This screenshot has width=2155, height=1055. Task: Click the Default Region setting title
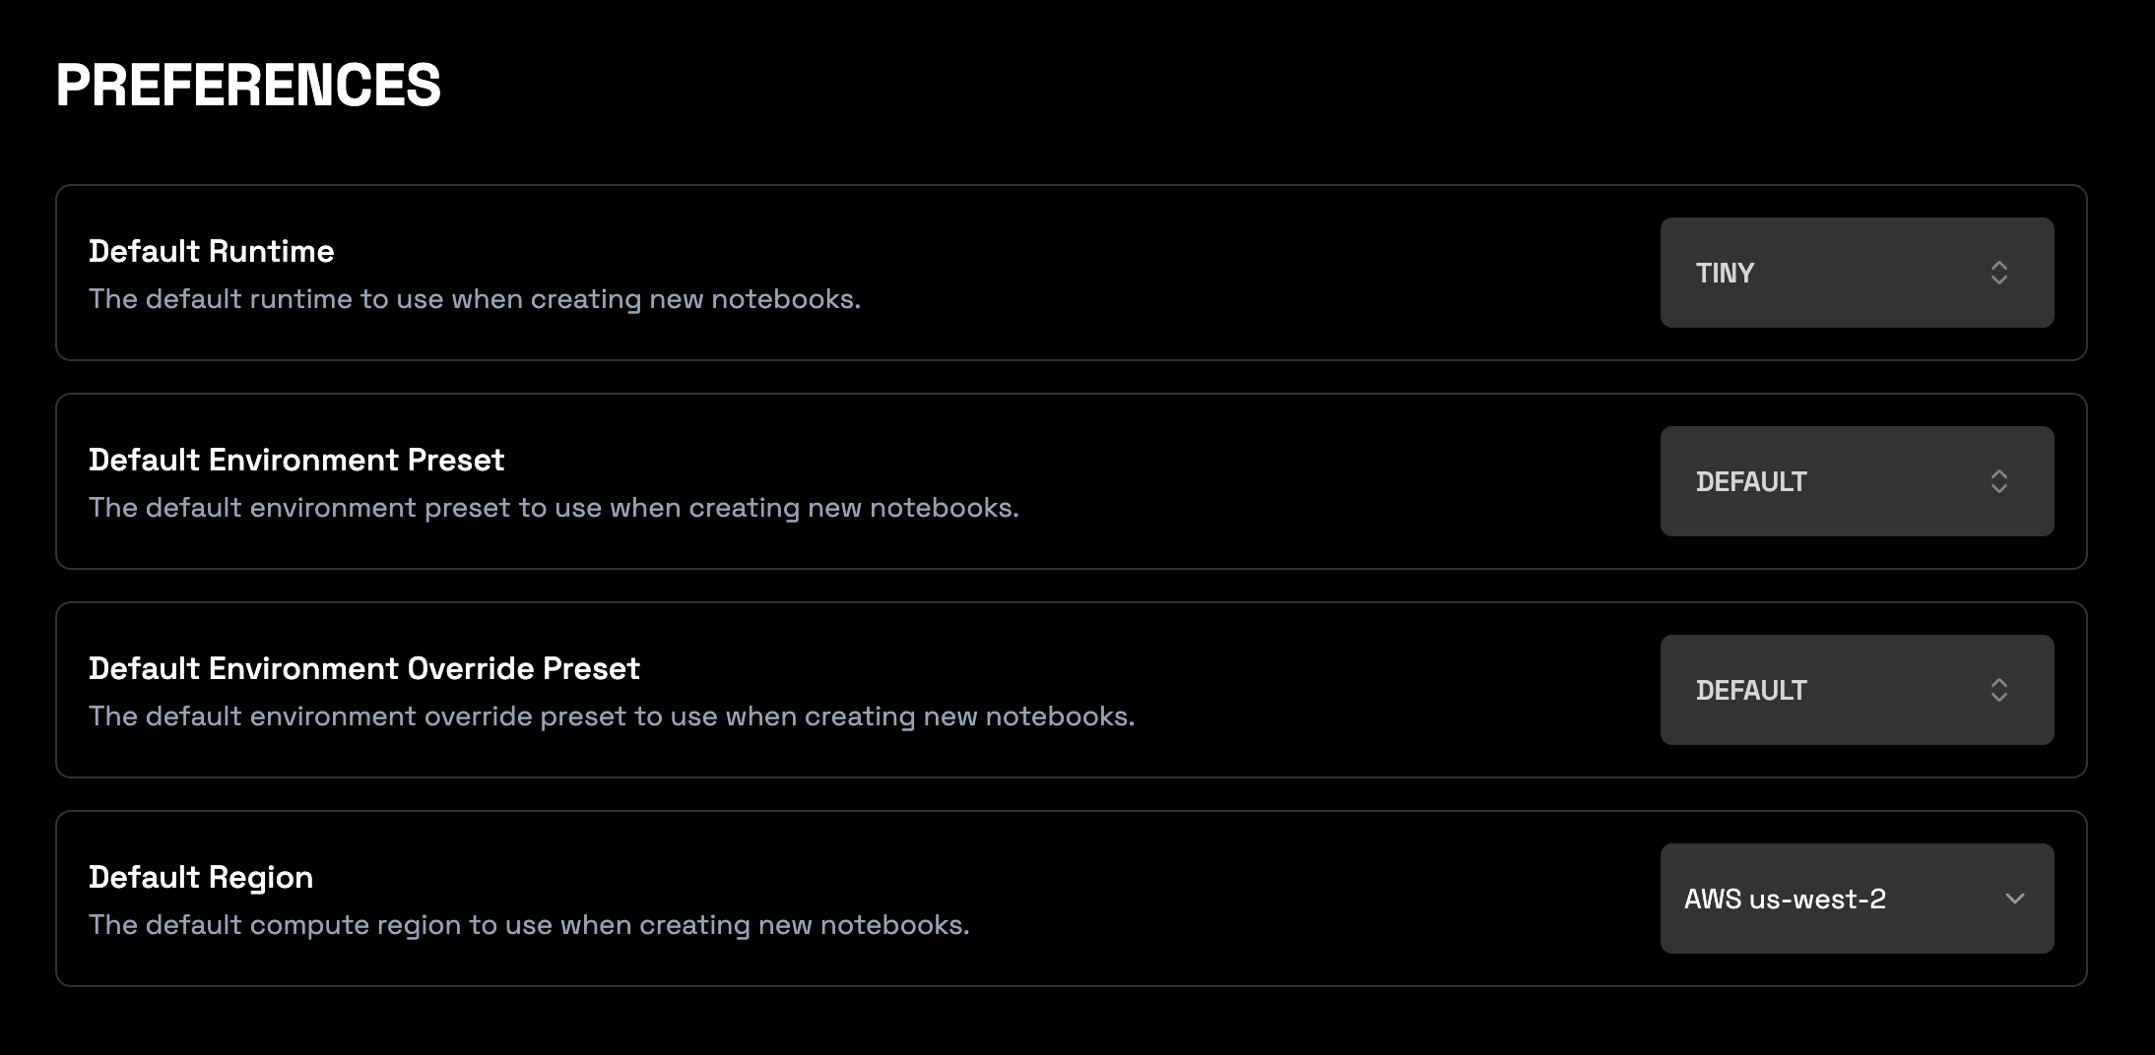[x=201, y=877]
